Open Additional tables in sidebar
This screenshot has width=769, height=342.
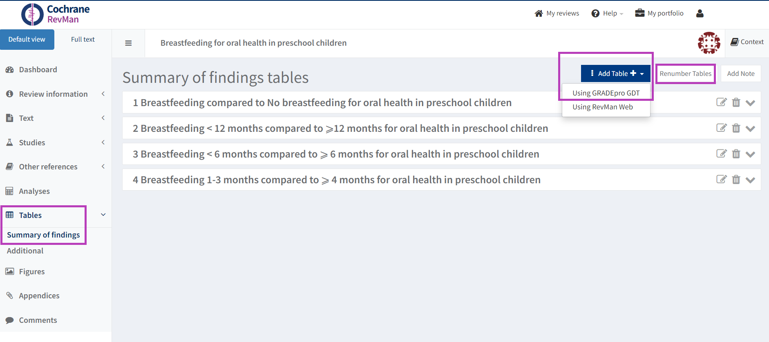click(x=25, y=251)
